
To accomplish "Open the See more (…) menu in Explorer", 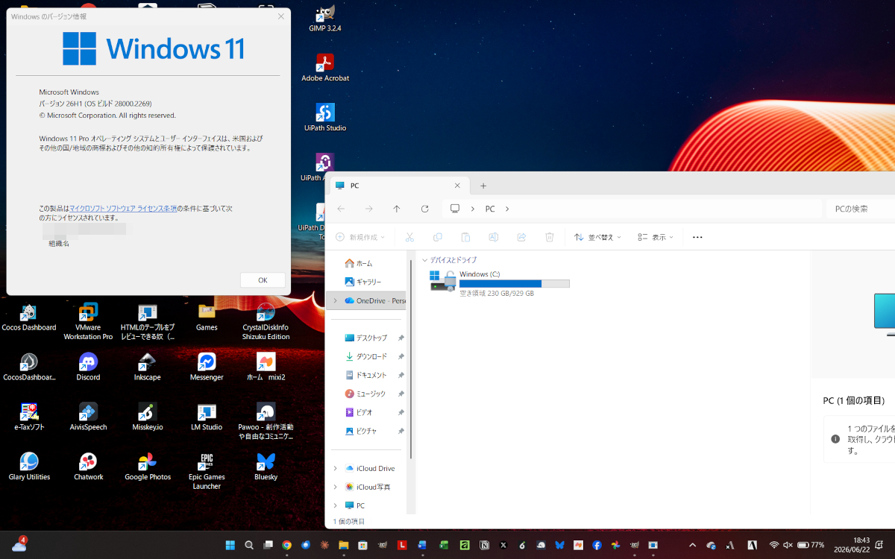I will tap(697, 237).
